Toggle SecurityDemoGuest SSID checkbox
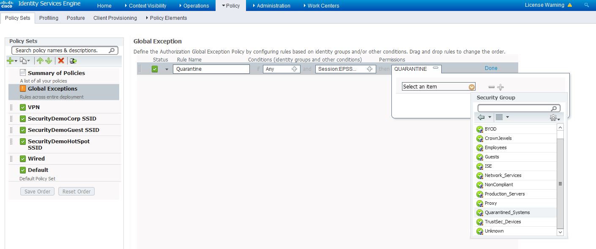596x249 pixels. click(x=23, y=130)
